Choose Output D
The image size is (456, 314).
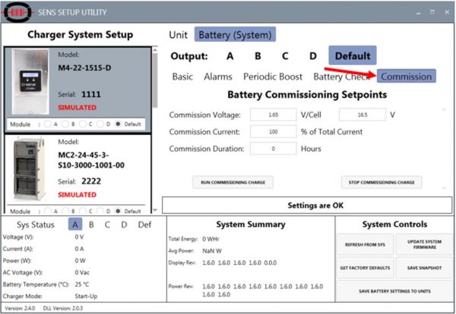313,55
